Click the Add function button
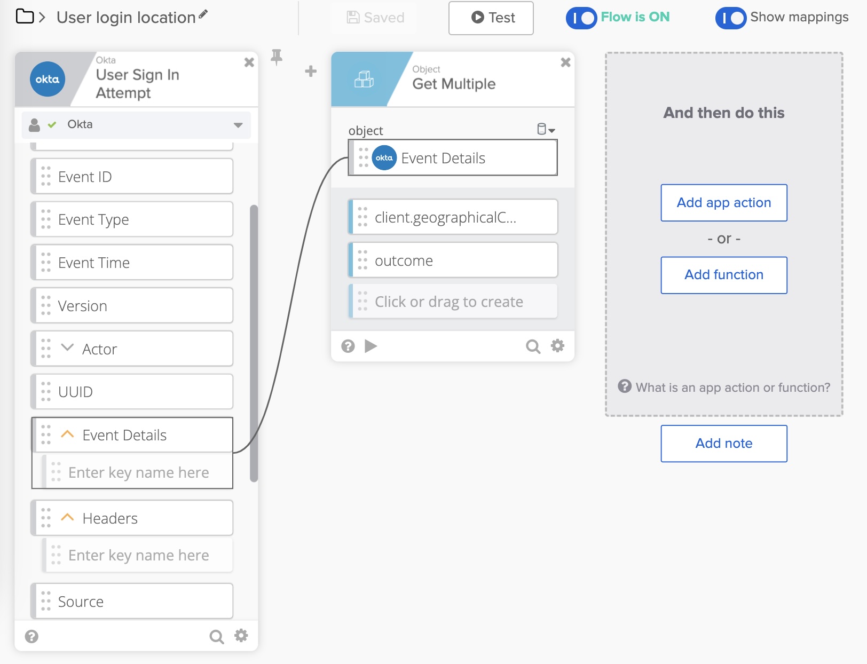 click(x=723, y=275)
